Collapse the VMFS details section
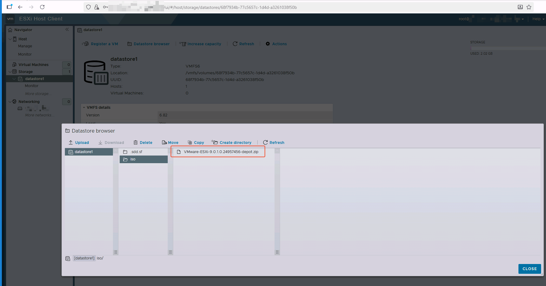 84,107
